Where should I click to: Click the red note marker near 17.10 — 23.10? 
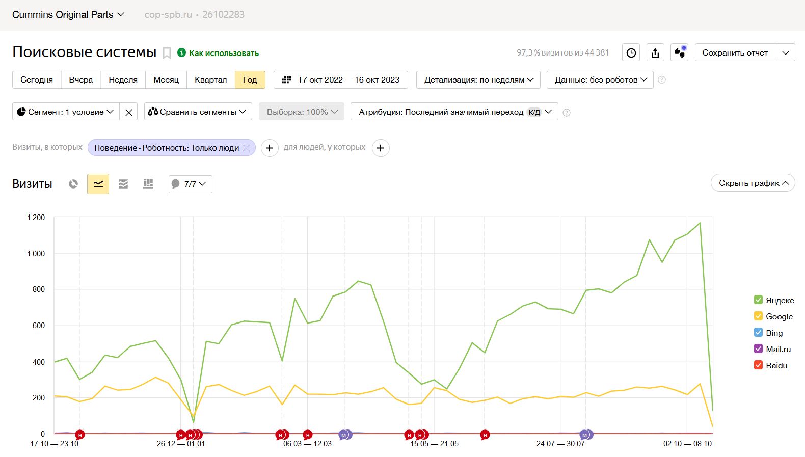tap(79, 435)
